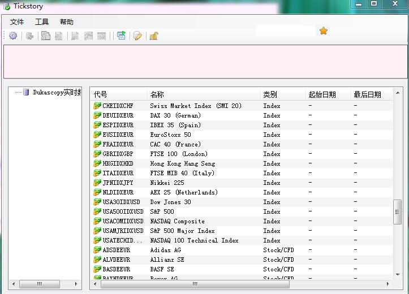Select the 'CAC 40 (France)' row

(242, 144)
